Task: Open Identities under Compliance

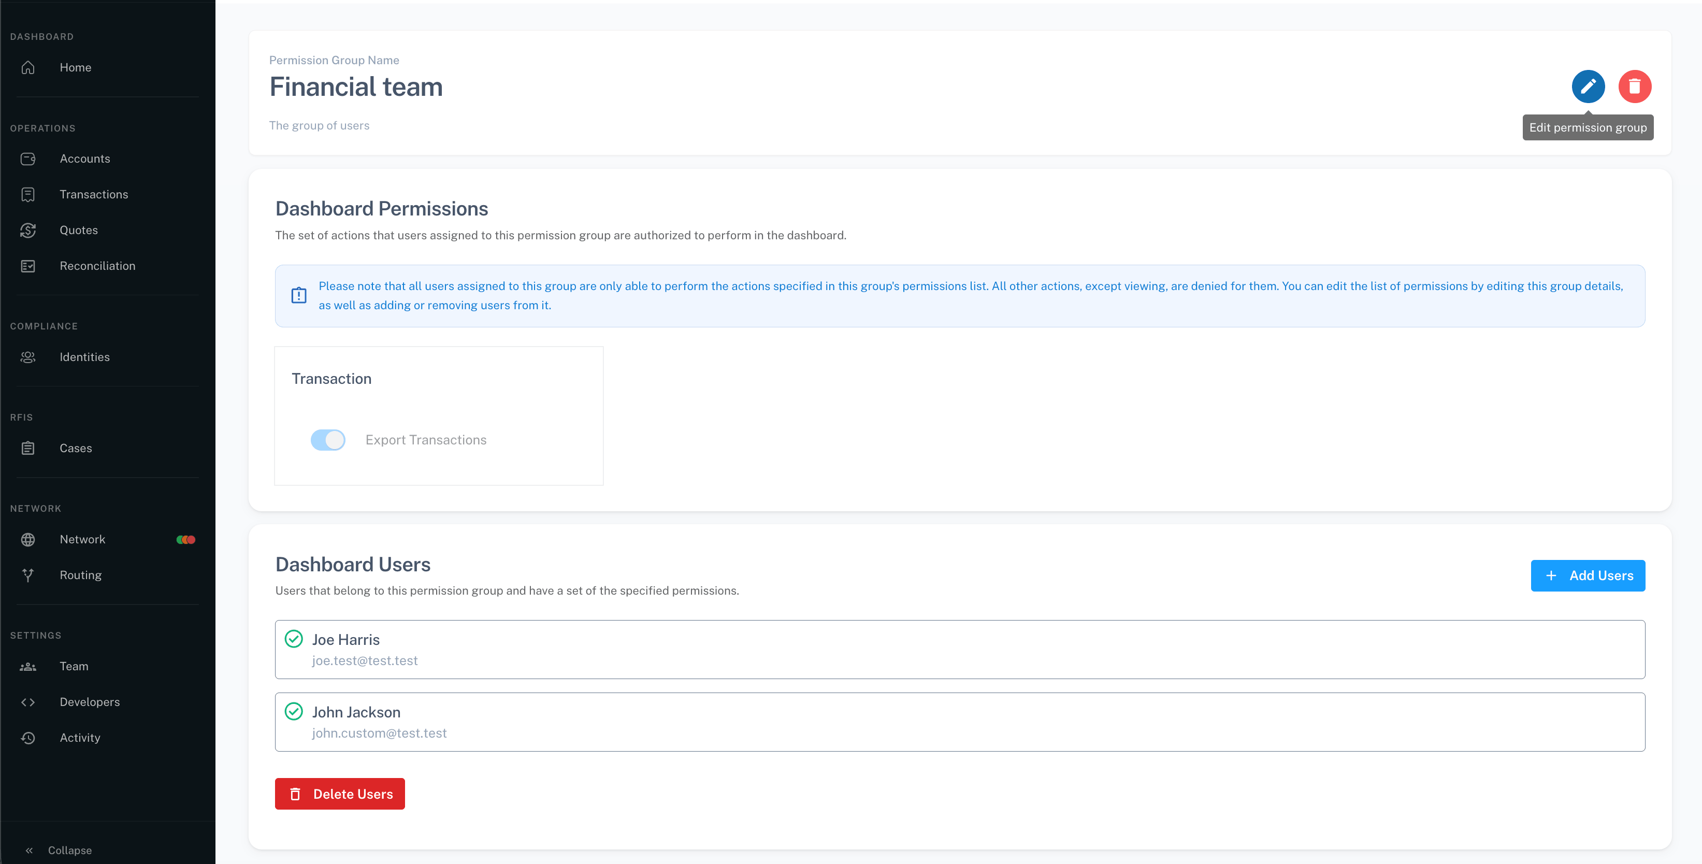Action: [x=84, y=357]
